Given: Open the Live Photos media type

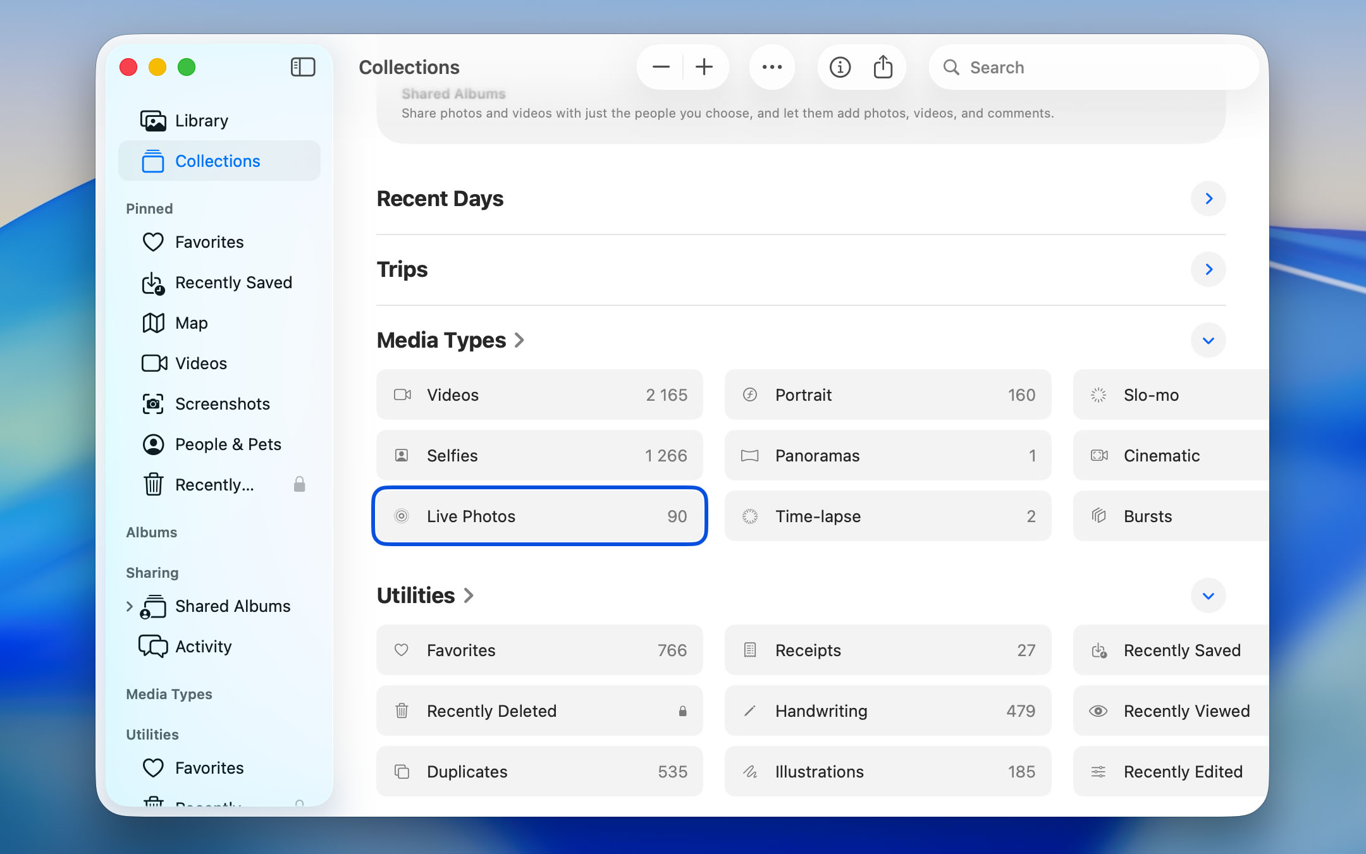Looking at the screenshot, I should coord(539,516).
